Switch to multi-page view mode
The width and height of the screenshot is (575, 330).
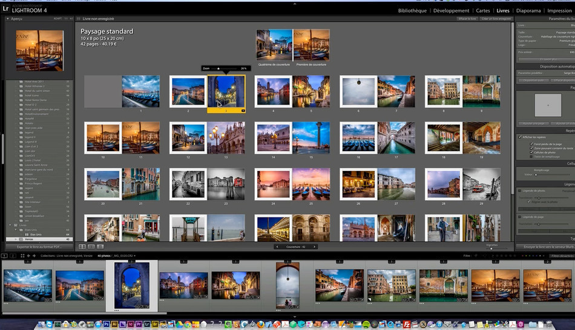82,247
